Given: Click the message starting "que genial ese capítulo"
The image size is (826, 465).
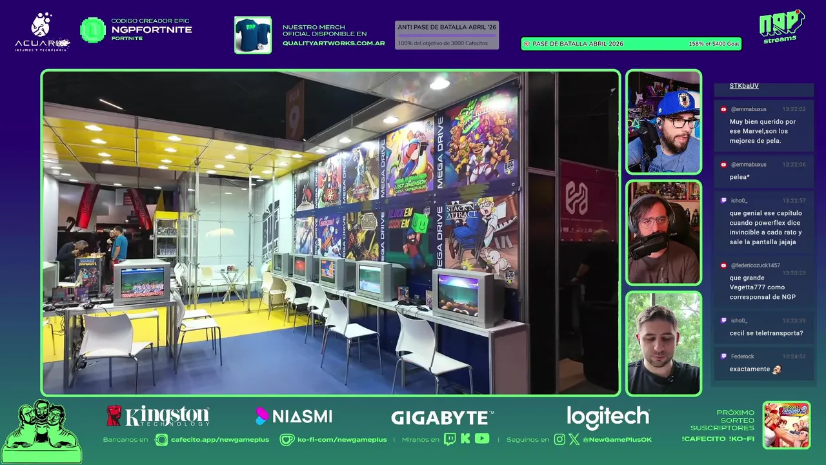Looking at the screenshot, I should [x=766, y=227].
